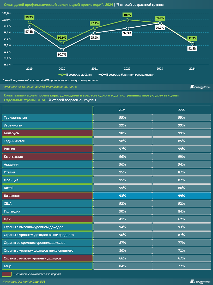Select the Россия row label
Image resolution: width=213 pixels, height=285 pixels.
point(47,149)
